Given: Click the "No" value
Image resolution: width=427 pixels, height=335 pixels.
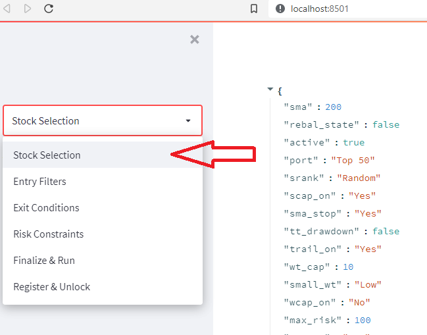Looking at the screenshot, I should tap(359, 302).
